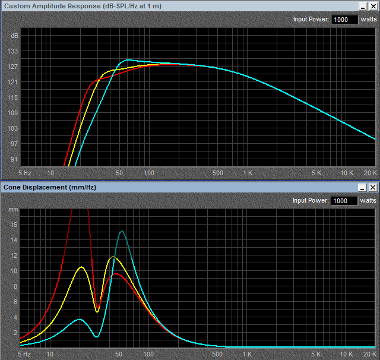Select the Cone Displacement (mm/Hz) title bar

click(x=179, y=187)
